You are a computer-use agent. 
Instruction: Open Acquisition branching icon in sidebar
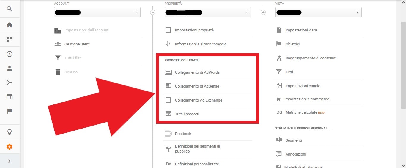[10, 83]
